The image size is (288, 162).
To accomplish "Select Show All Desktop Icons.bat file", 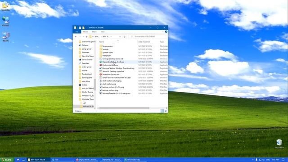I will click(113, 71).
